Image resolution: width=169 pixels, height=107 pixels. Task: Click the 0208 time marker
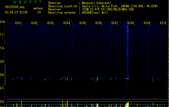click(131, 23)
